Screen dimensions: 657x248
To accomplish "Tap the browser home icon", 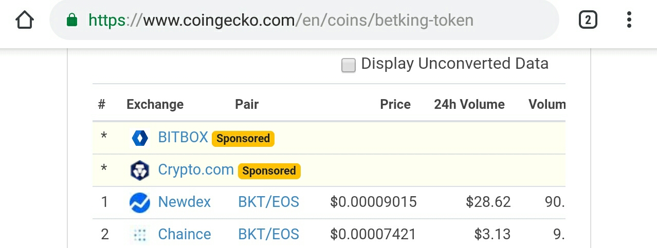I will [x=25, y=20].
